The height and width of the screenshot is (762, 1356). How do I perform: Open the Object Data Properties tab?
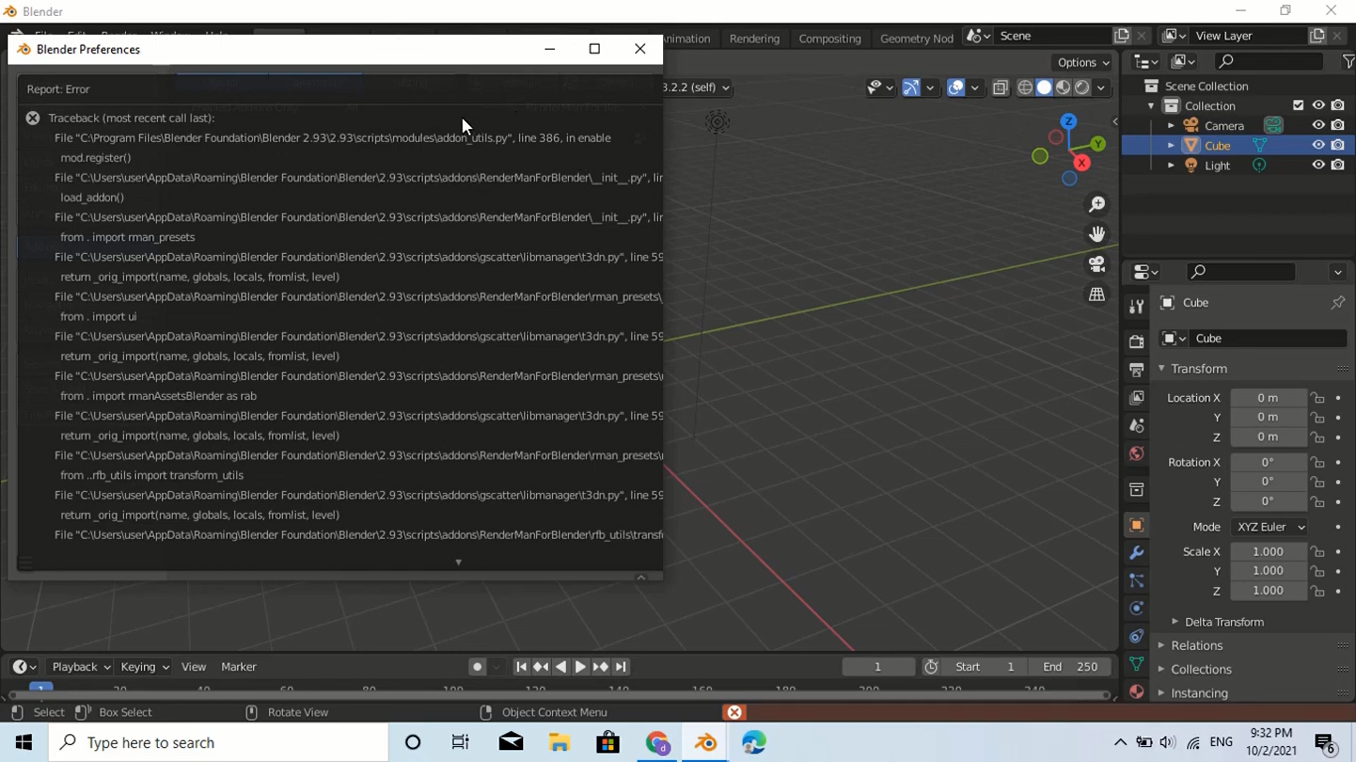click(x=1136, y=662)
